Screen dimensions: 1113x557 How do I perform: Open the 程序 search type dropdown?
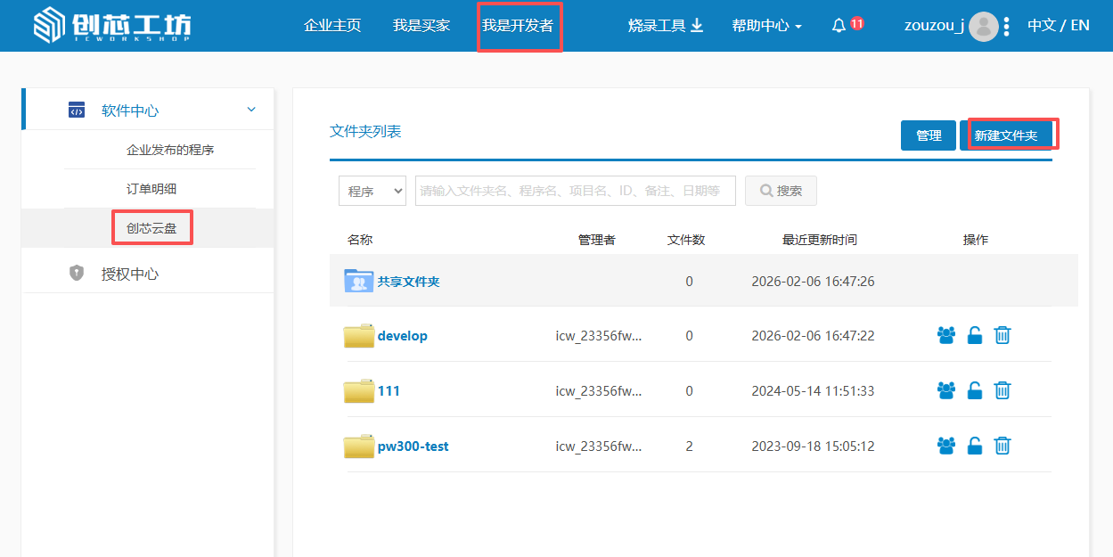coord(372,191)
